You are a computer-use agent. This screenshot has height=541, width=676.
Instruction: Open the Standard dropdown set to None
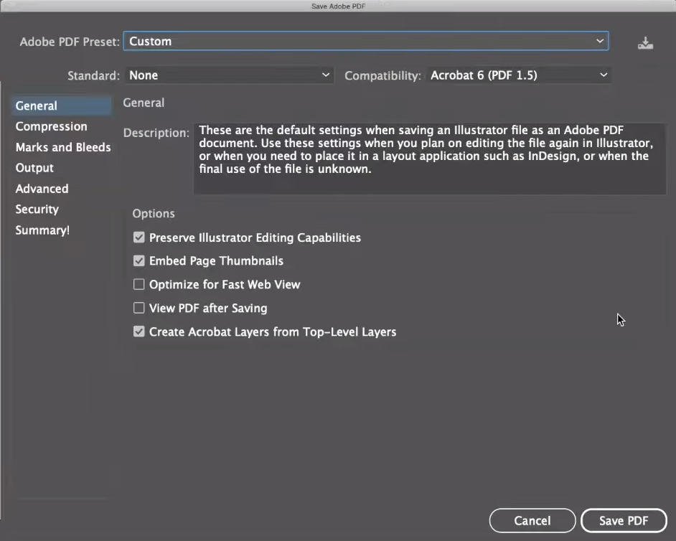[230, 75]
